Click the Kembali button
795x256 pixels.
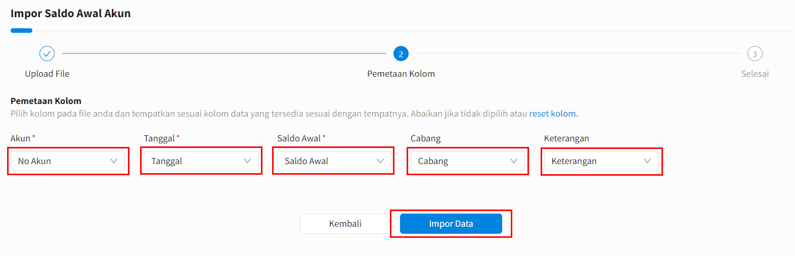tap(345, 224)
